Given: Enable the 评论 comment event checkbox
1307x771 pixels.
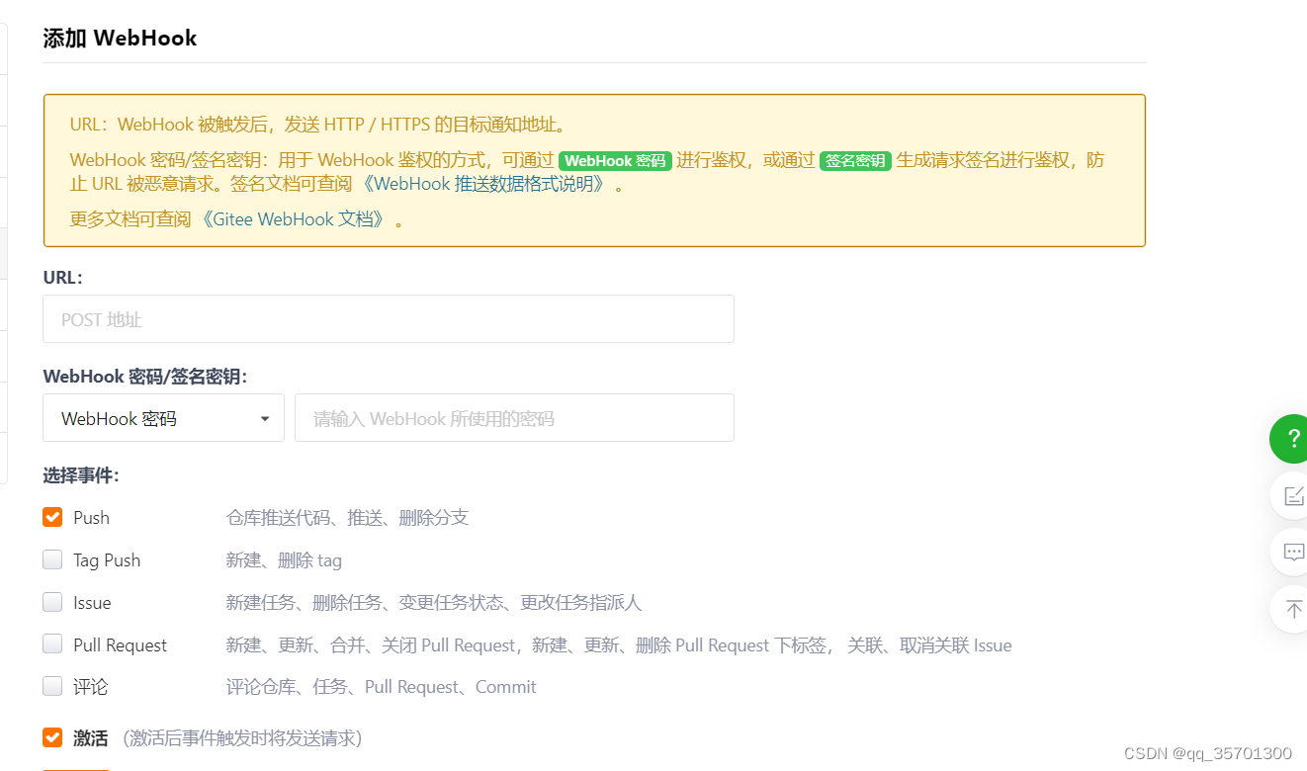Looking at the screenshot, I should 51,685.
